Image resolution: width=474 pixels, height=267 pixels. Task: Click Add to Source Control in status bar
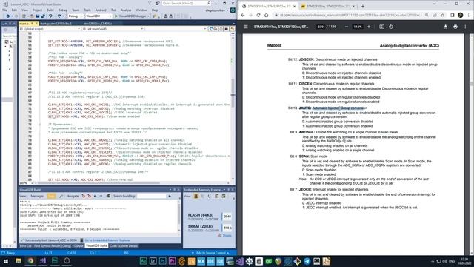click(x=210, y=253)
